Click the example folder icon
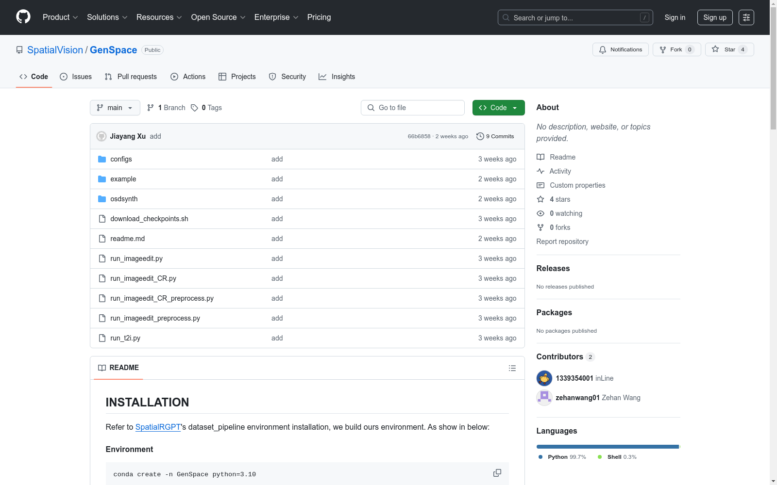777x485 pixels. 102,179
